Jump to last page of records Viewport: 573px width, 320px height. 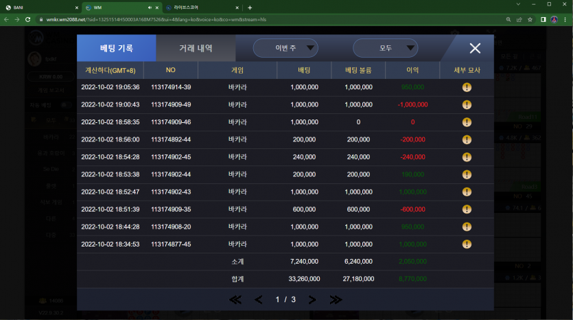(x=336, y=300)
